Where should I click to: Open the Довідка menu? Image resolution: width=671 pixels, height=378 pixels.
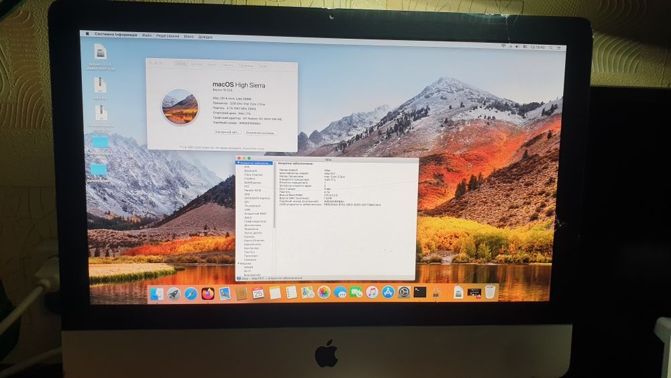[205, 37]
